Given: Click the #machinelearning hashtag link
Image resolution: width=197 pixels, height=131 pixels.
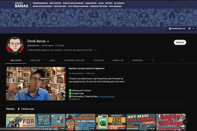Looking at the screenshot, I should click(x=107, y=97).
